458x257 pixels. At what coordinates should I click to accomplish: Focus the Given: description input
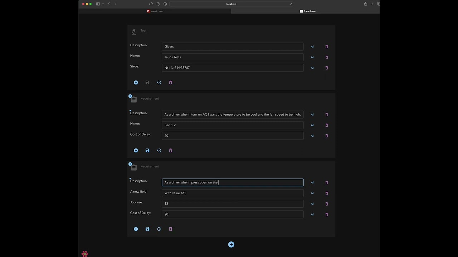[233, 46]
